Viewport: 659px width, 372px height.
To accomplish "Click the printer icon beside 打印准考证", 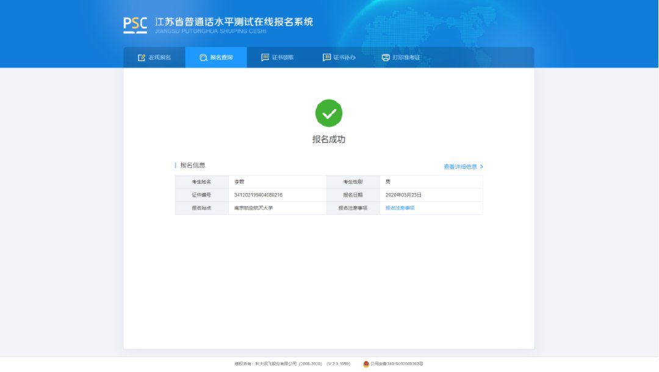I will [x=386, y=57].
